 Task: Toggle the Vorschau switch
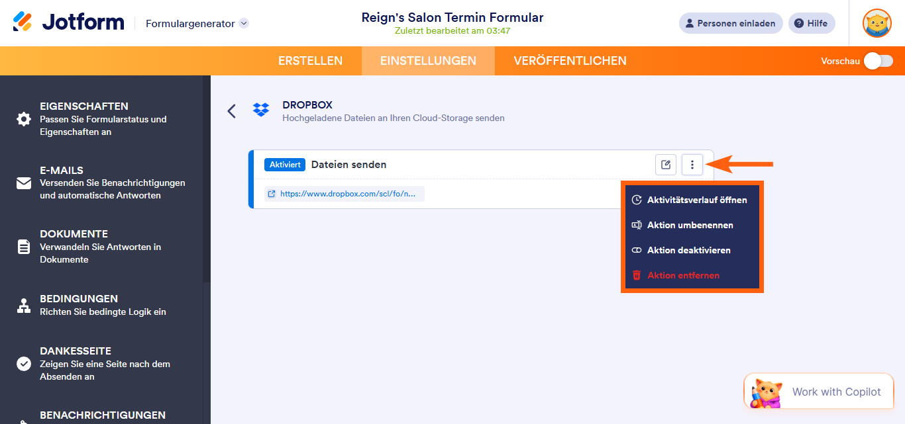click(879, 60)
